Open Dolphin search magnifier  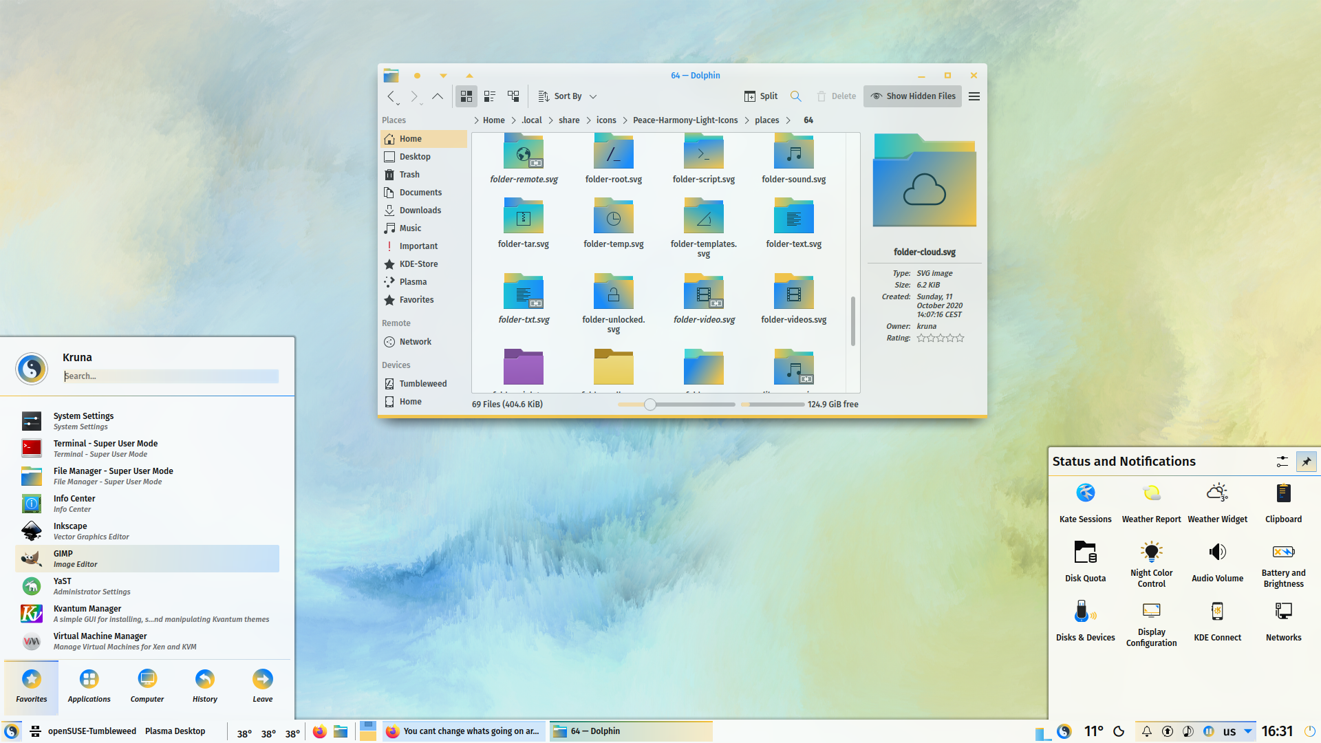(795, 96)
